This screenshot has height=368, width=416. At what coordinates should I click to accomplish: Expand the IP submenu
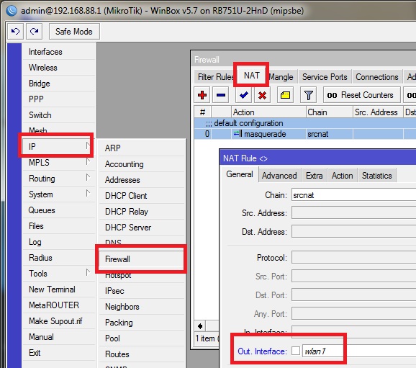(x=56, y=146)
